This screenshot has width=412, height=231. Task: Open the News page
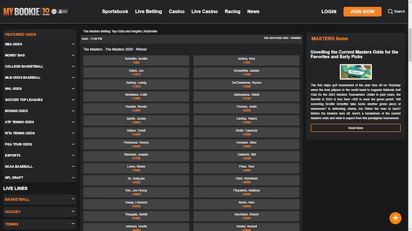[253, 12]
